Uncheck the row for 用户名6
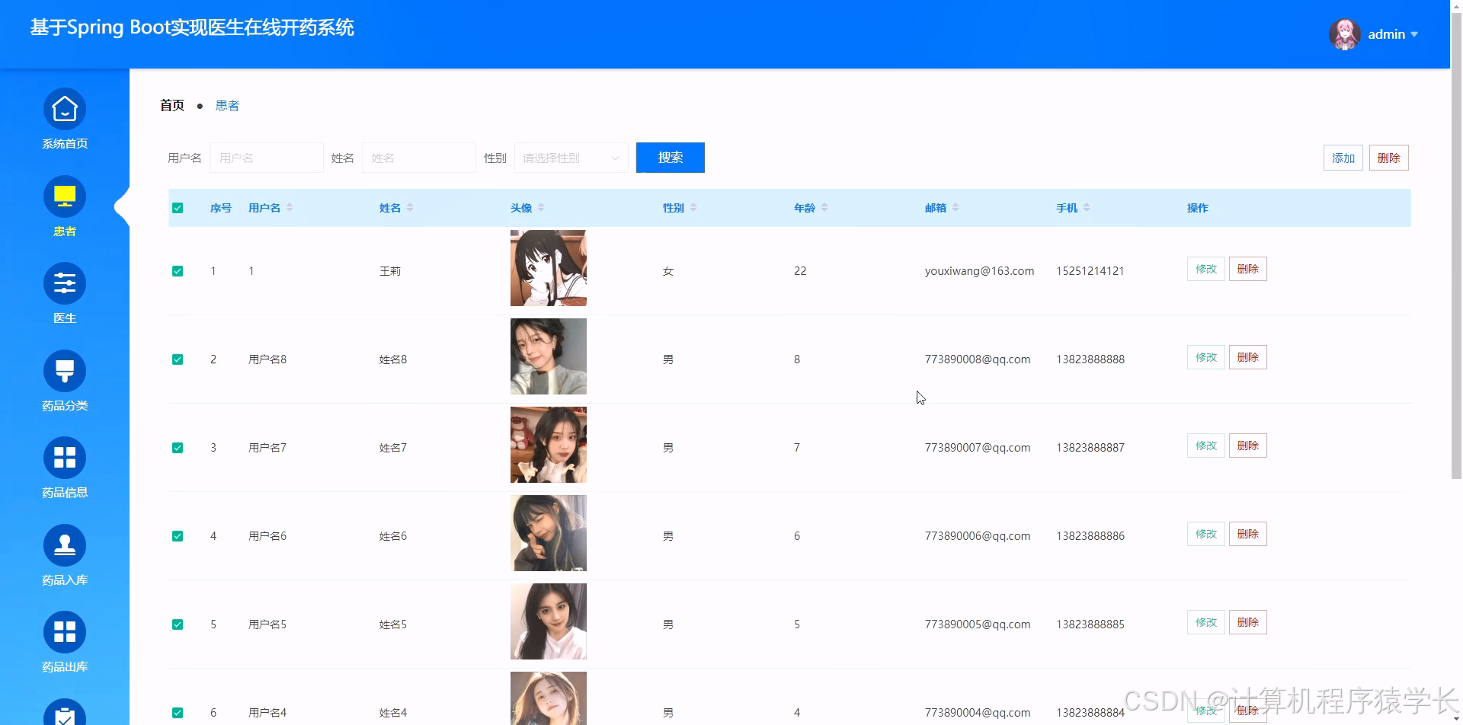 click(x=178, y=536)
